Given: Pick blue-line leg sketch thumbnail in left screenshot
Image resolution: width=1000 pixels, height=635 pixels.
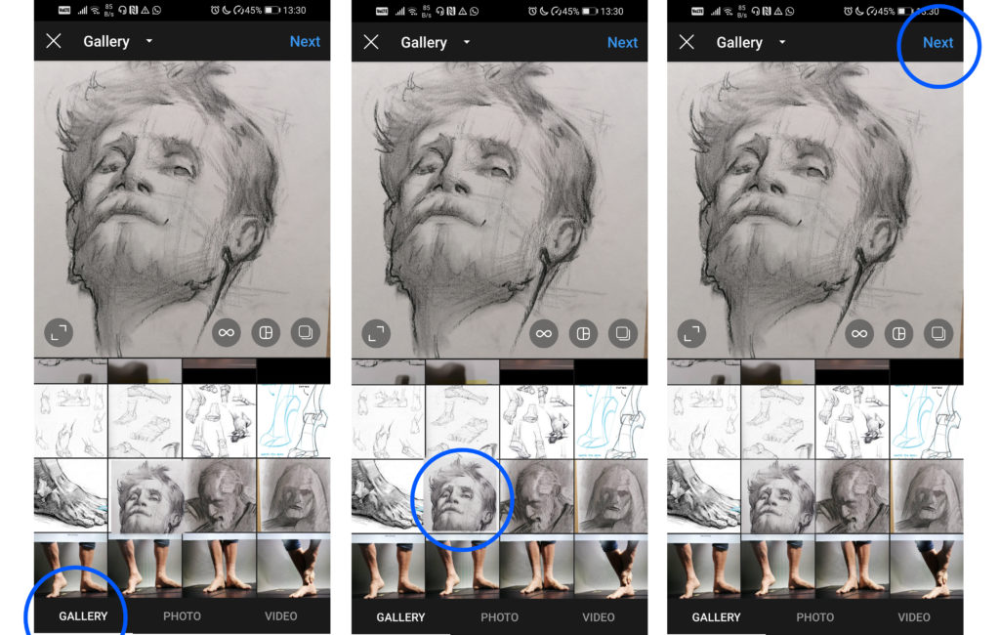Looking at the screenshot, I should (293, 421).
